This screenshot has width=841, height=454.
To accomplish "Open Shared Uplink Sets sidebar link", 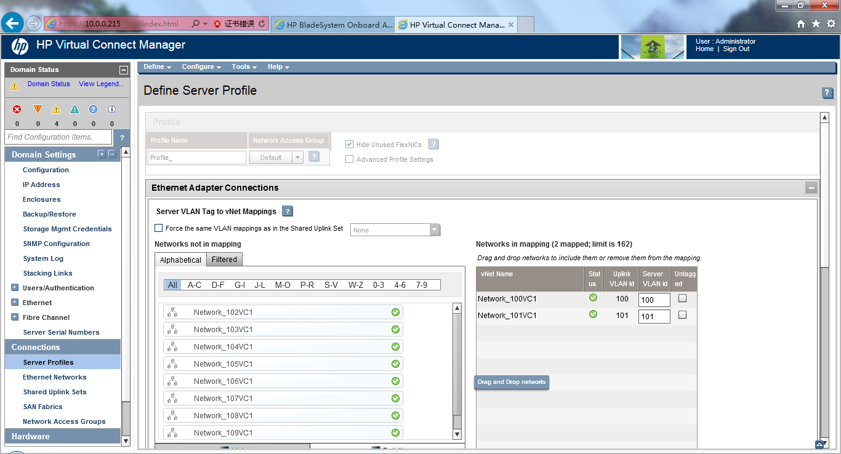I will point(55,392).
